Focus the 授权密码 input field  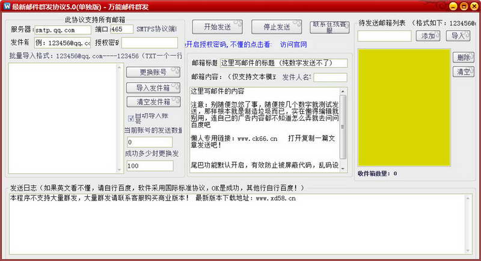pyautogui.click(x=149, y=43)
